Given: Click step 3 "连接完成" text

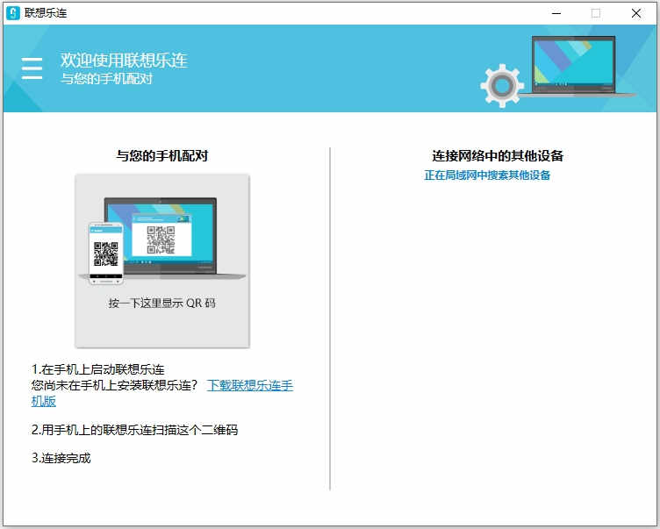Looking at the screenshot, I should click(61, 458).
